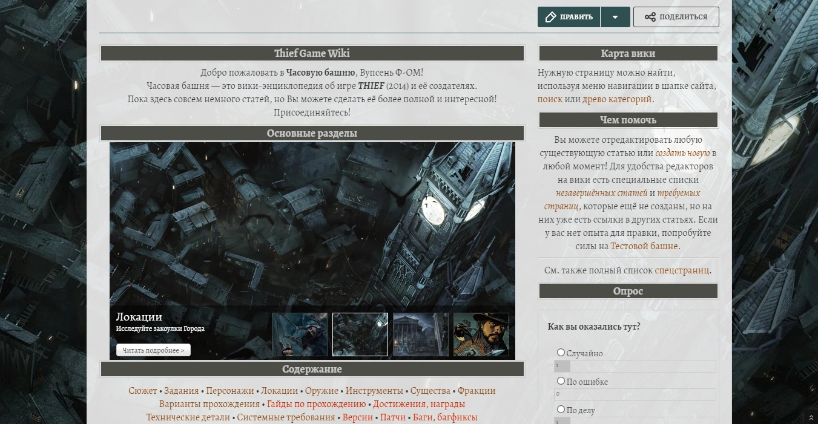818x424 pixels.
Task: Open the Задания contents link
Action: [x=182, y=391]
